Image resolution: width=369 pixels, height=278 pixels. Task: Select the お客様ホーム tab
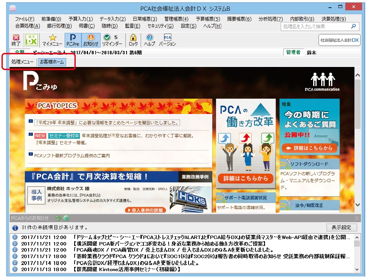pyautogui.click(x=52, y=62)
